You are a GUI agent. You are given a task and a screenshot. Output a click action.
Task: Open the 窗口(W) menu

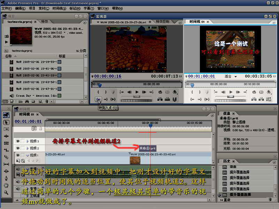click(x=103, y=8)
